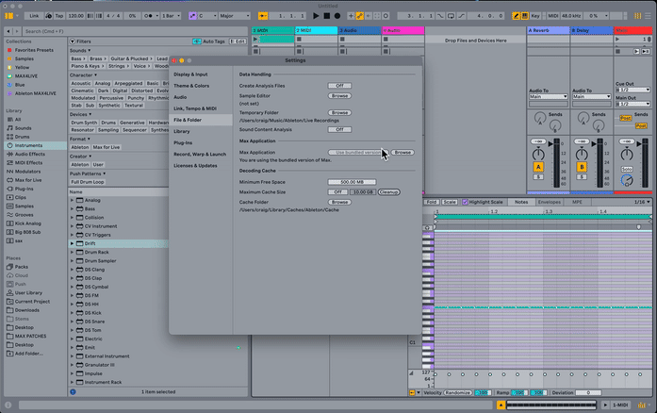The image size is (657, 413).
Task: Toggle Sound Content Analysis switch
Action: (x=339, y=129)
